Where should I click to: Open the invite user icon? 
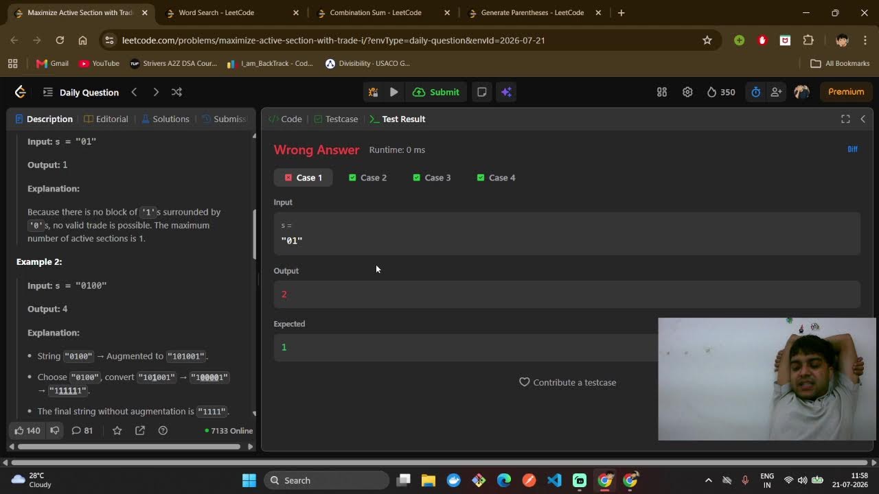(x=776, y=92)
